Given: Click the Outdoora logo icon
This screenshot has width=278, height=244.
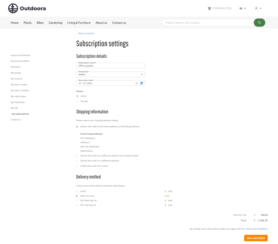Looking at the screenshot, I should pyautogui.click(x=13, y=8).
